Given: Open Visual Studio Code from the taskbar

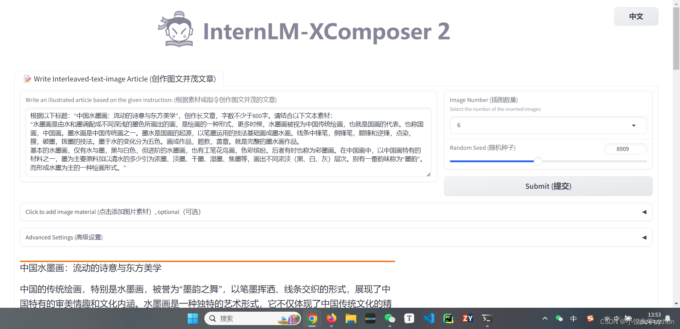Looking at the screenshot, I should pyautogui.click(x=429, y=318).
